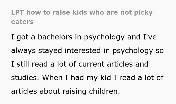Click the word 'got' in the first sentence

coord(23,37)
